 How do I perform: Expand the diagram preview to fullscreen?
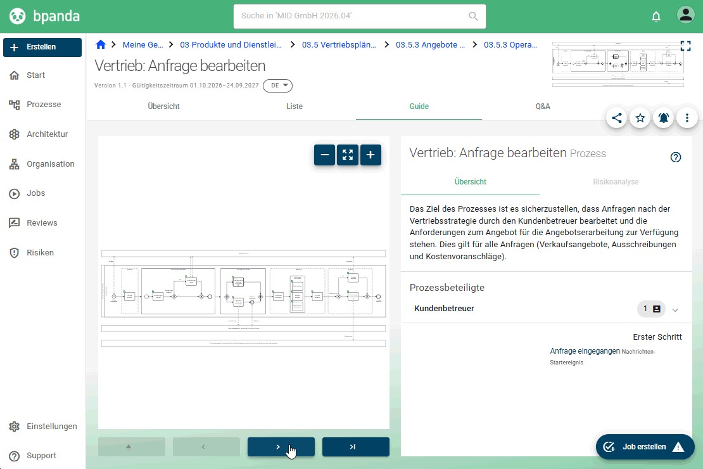coord(685,46)
